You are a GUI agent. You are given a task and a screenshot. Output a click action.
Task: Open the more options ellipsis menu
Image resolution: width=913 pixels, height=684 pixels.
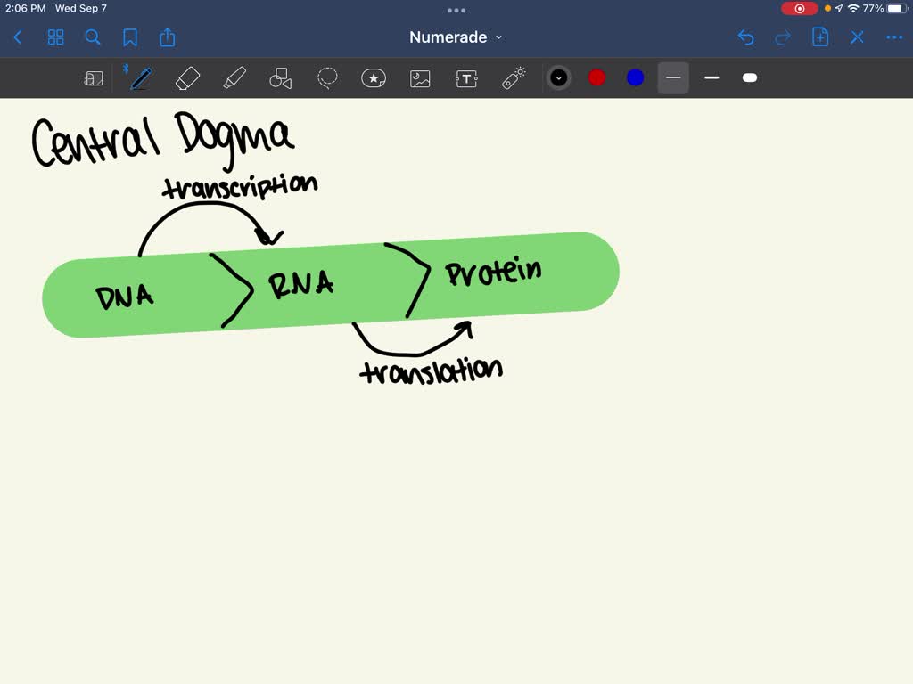click(x=894, y=37)
